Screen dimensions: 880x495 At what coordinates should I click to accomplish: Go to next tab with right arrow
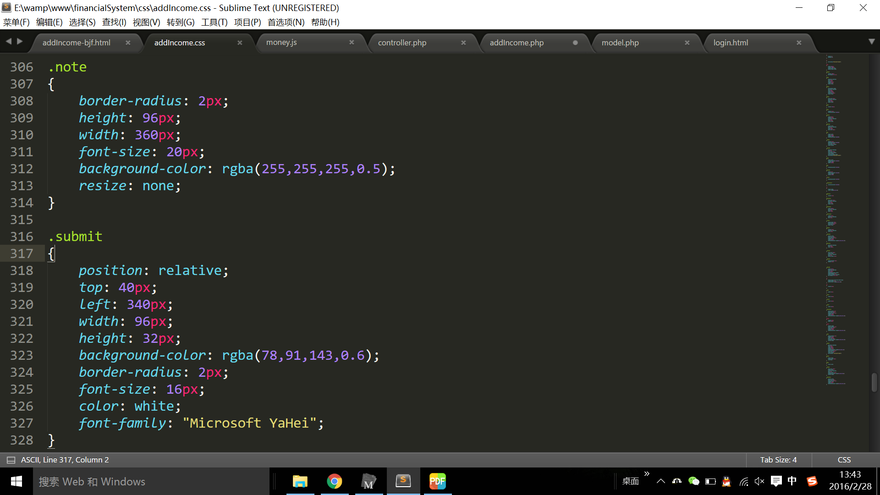[x=20, y=41]
